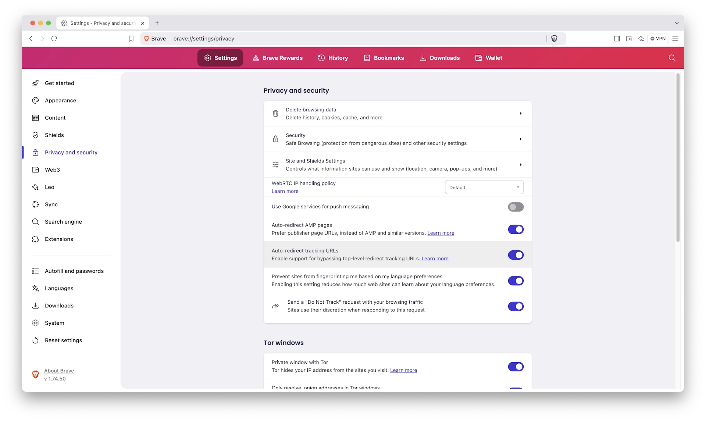Open the Bookmarks tab
This screenshot has width=706, height=421.
point(388,58)
